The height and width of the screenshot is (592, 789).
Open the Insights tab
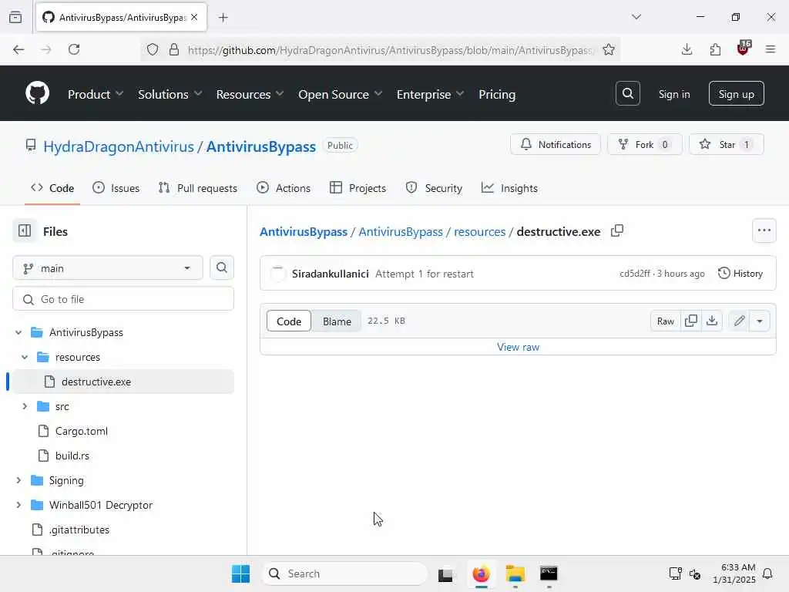(509, 188)
